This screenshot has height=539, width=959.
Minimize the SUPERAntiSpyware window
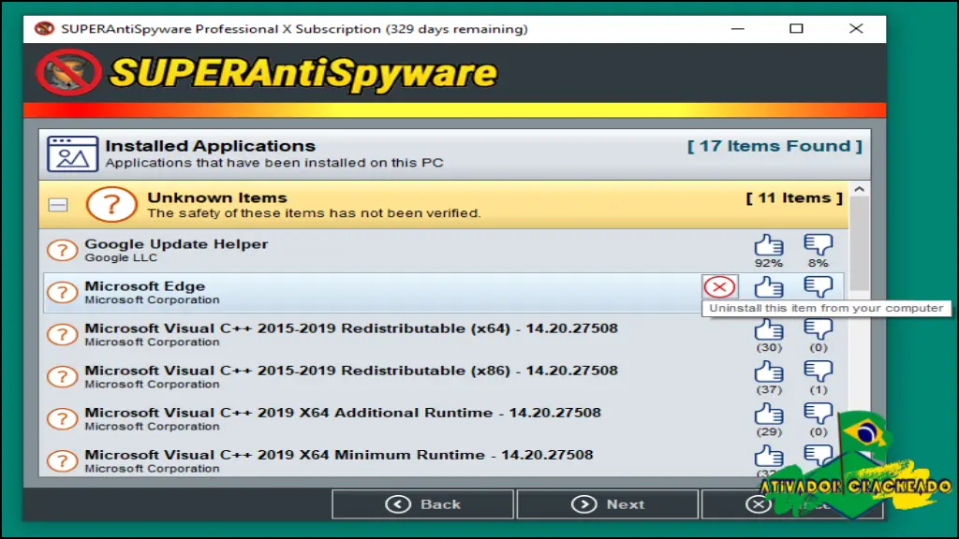coord(738,29)
